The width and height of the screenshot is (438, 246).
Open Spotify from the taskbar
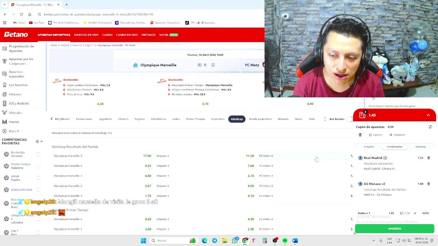(x=285, y=241)
